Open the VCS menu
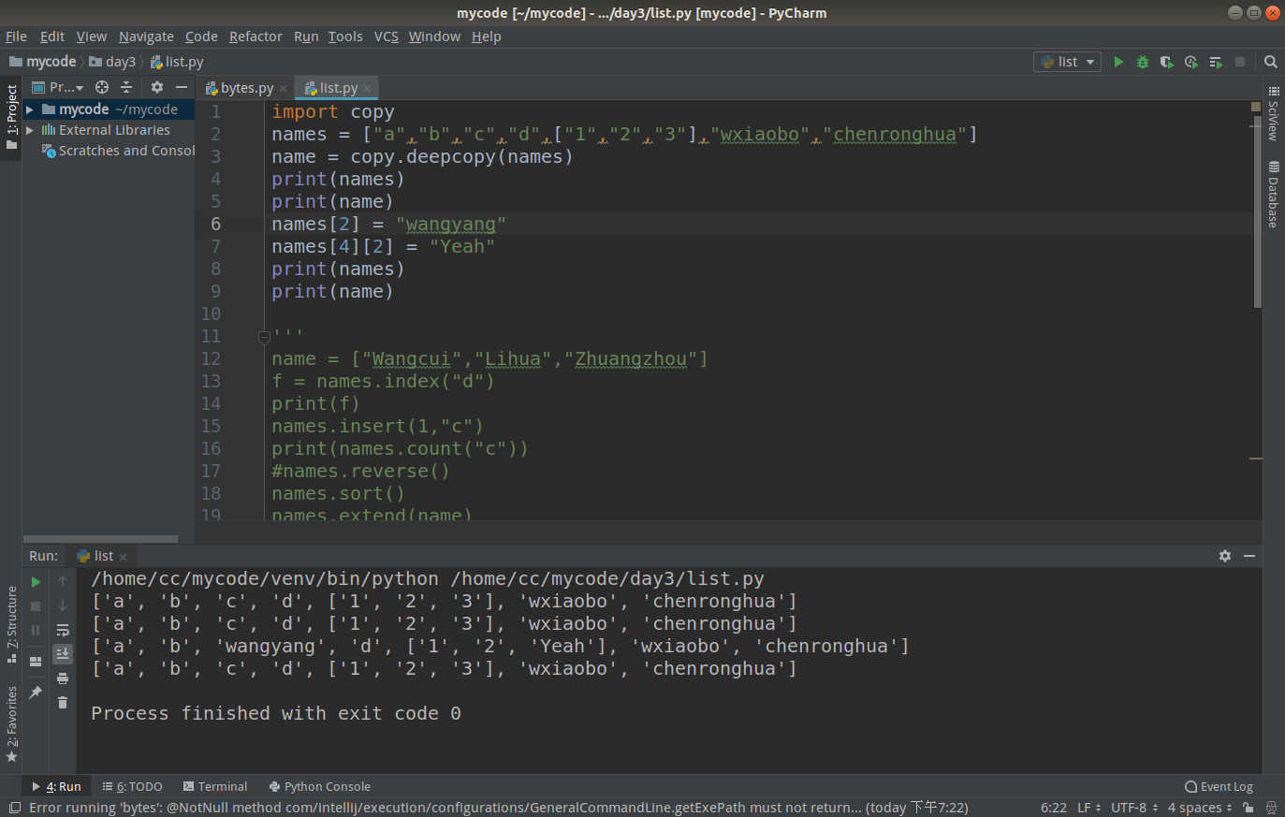 (387, 36)
